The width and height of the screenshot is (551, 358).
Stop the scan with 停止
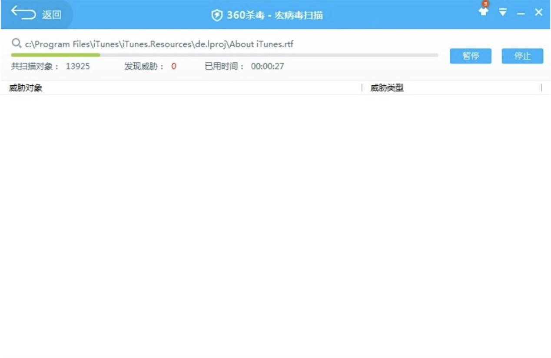tap(522, 56)
